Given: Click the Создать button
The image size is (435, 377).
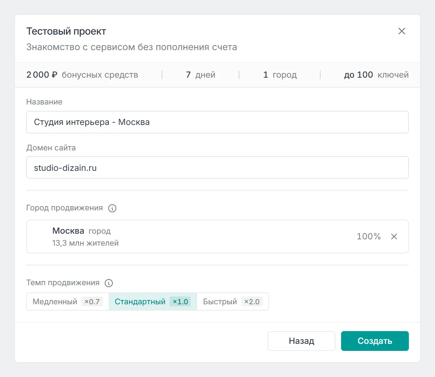Looking at the screenshot, I should pos(375,341).
